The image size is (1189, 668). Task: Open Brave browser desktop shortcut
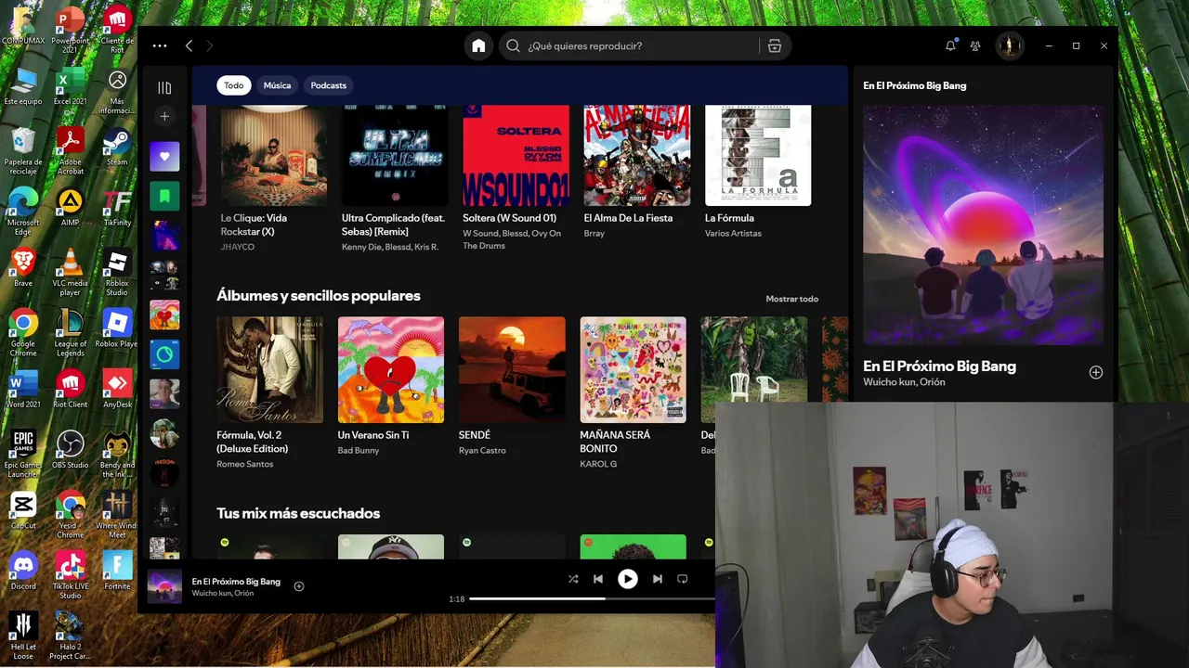tap(23, 268)
